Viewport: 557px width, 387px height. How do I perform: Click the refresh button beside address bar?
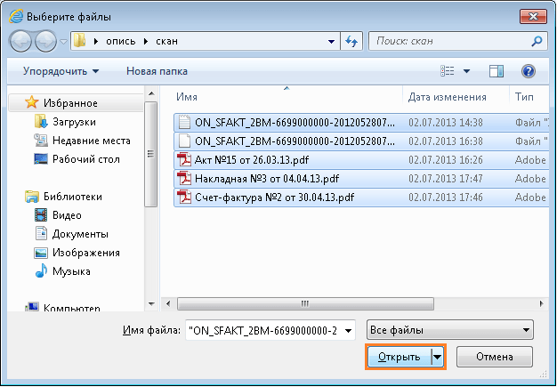pyautogui.click(x=351, y=41)
